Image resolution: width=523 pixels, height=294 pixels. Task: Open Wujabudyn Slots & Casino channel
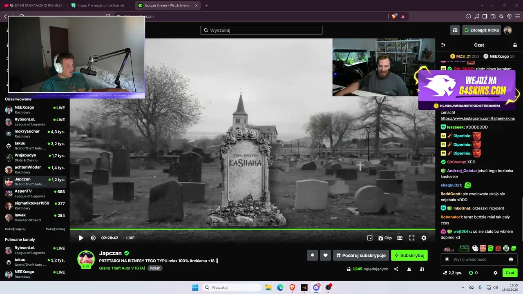click(35, 158)
